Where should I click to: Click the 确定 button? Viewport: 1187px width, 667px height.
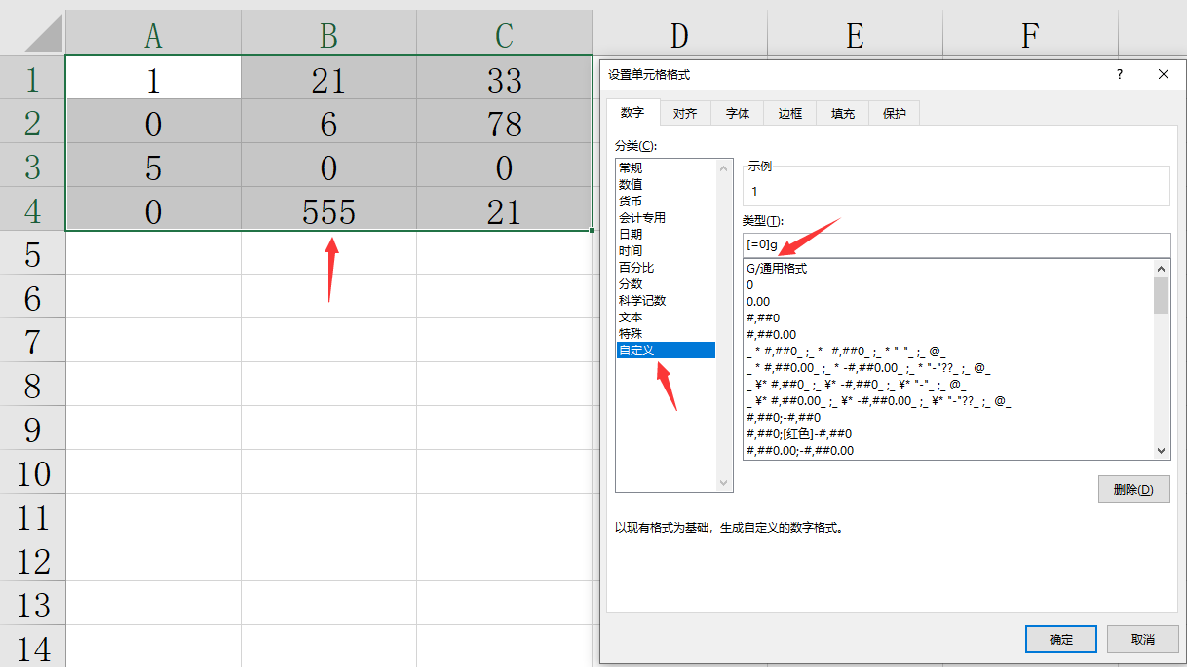coord(1061,639)
